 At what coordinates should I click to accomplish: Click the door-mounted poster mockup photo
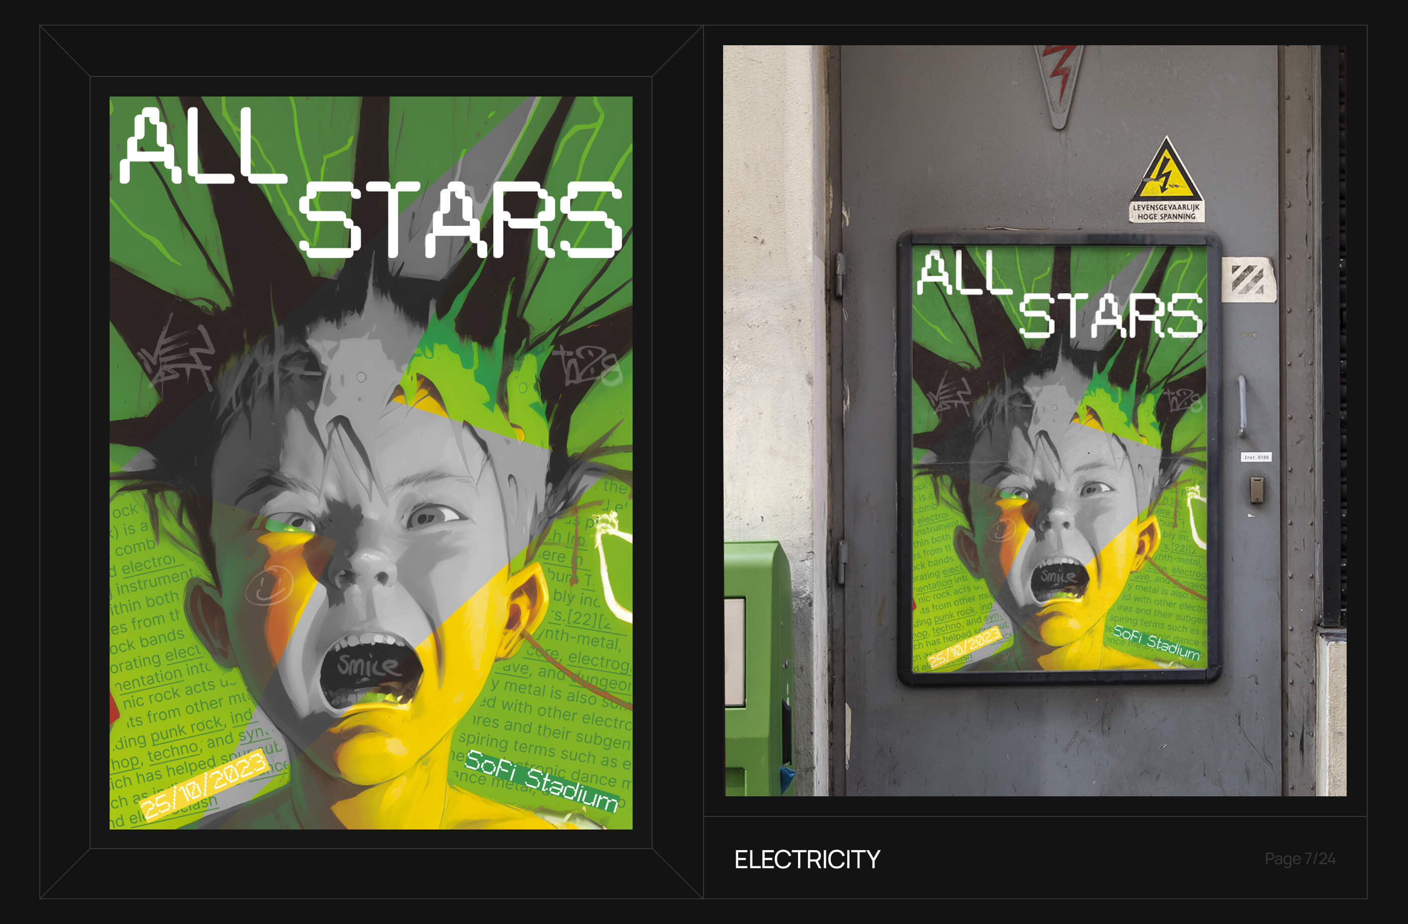(1035, 421)
